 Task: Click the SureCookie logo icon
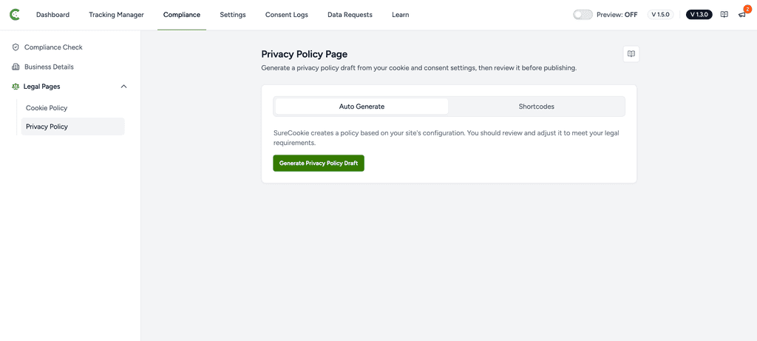coord(16,15)
